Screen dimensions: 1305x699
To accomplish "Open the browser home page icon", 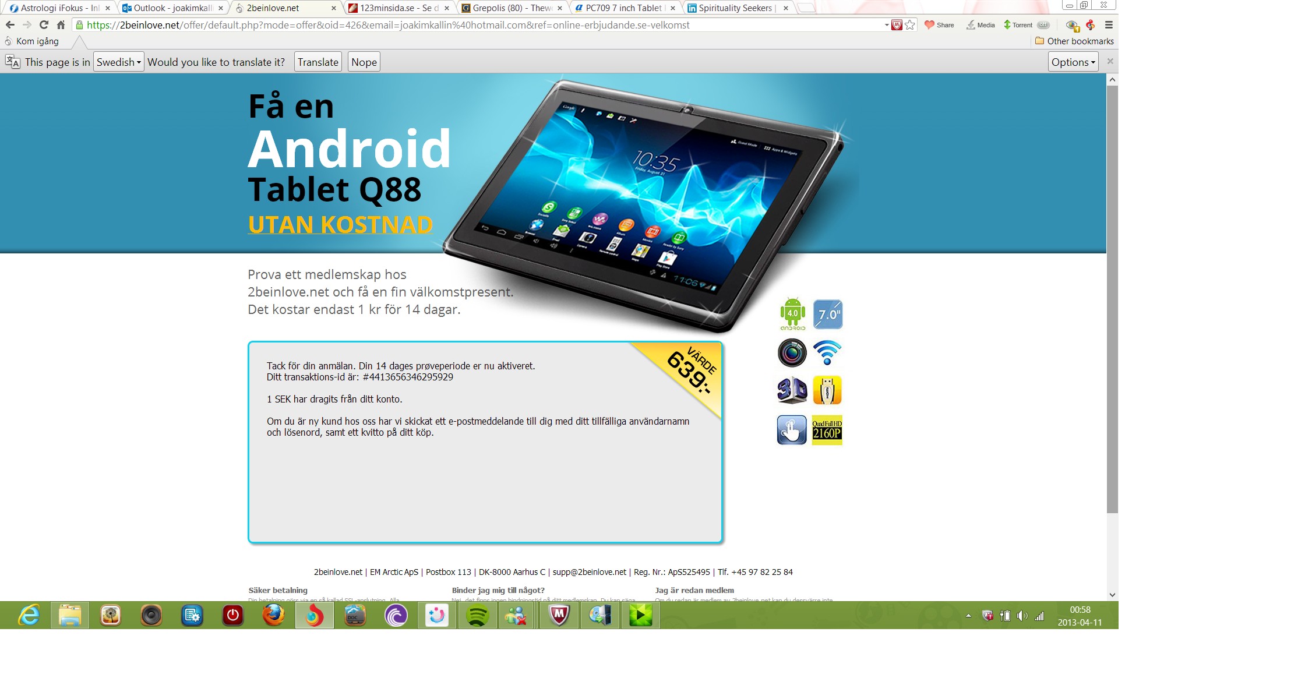I will (x=61, y=25).
